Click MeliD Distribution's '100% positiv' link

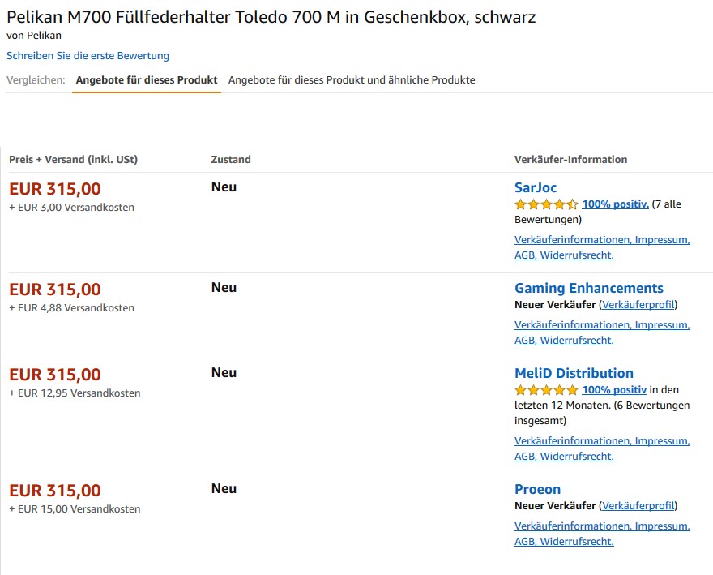point(614,390)
